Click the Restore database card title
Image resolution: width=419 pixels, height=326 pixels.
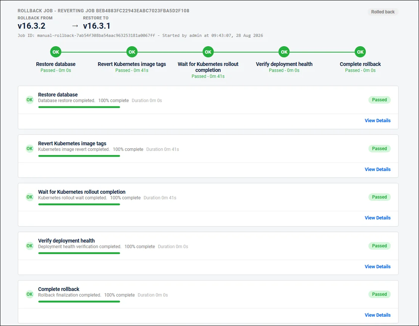[x=58, y=95]
